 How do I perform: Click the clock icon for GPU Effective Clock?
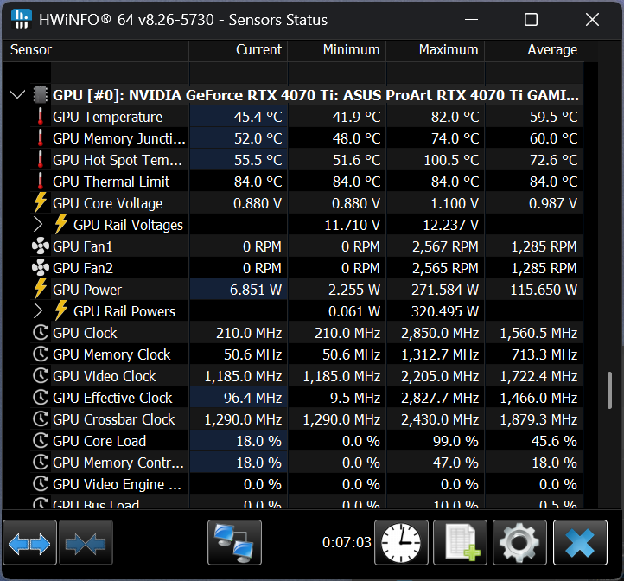41,397
